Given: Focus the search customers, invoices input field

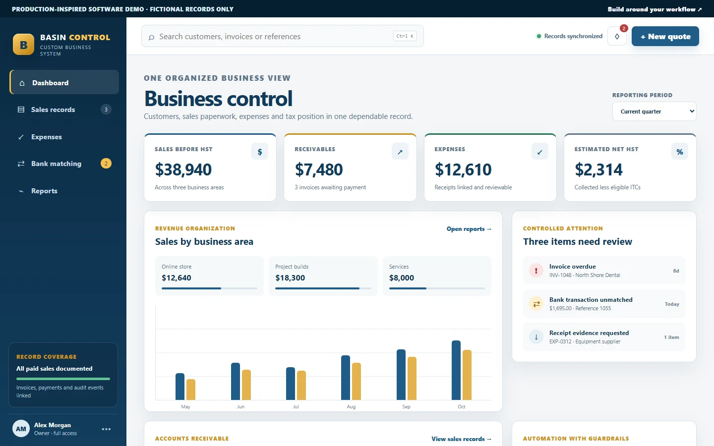Looking at the screenshot, I should pyautogui.click(x=283, y=36).
